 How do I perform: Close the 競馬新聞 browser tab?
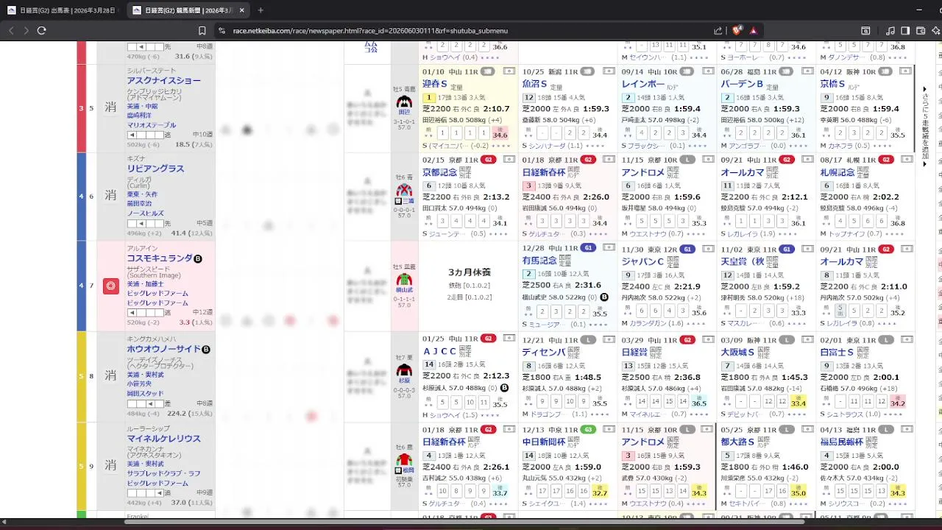(241, 10)
